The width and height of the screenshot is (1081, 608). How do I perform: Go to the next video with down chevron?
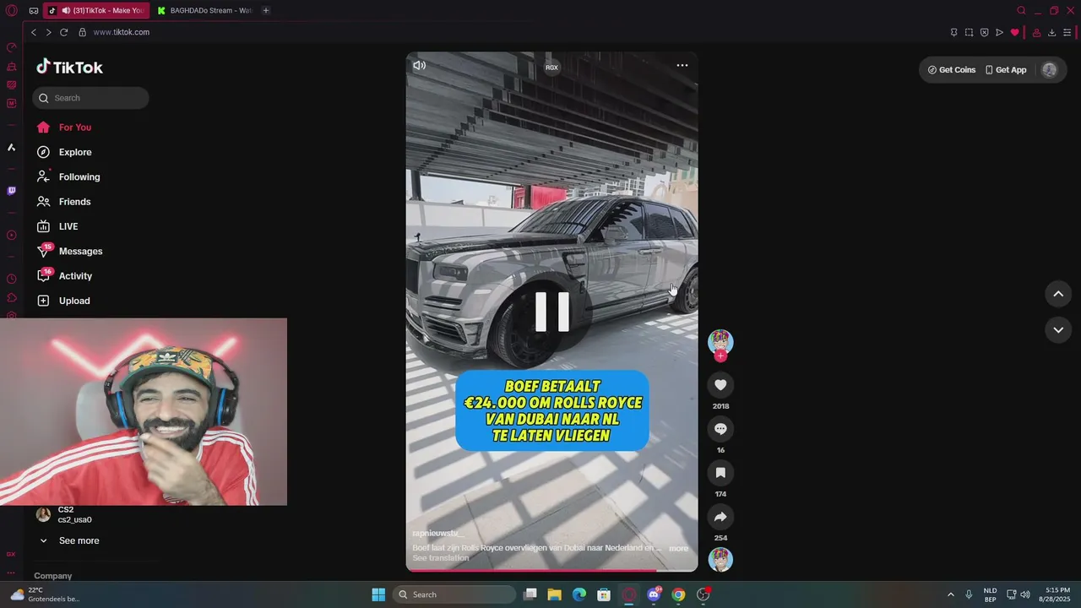pos(1058,329)
